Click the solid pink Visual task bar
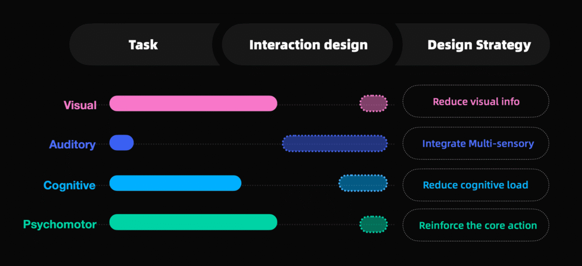The height and width of the screenshot is (266, 582). coord(193,103)
